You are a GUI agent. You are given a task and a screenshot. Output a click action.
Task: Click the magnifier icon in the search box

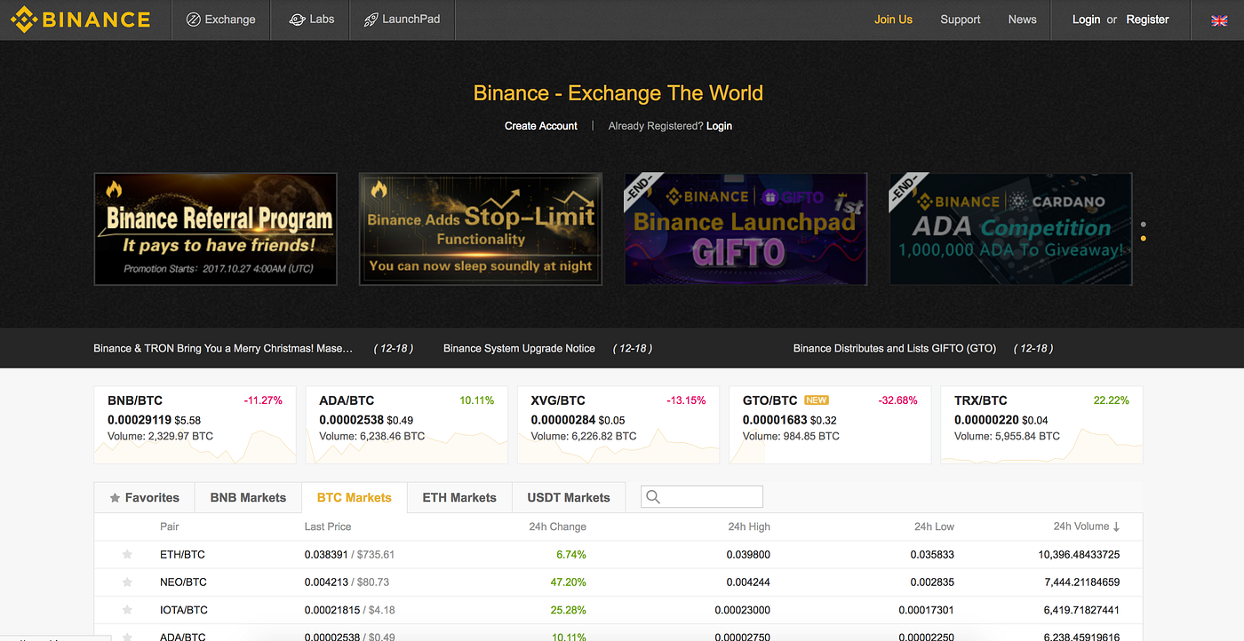click(653, 497)
